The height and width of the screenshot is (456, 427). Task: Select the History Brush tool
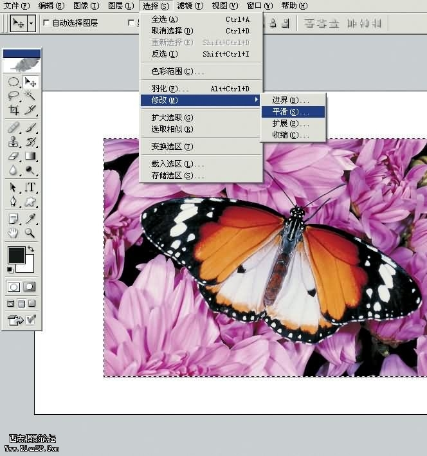coord(30,141)
